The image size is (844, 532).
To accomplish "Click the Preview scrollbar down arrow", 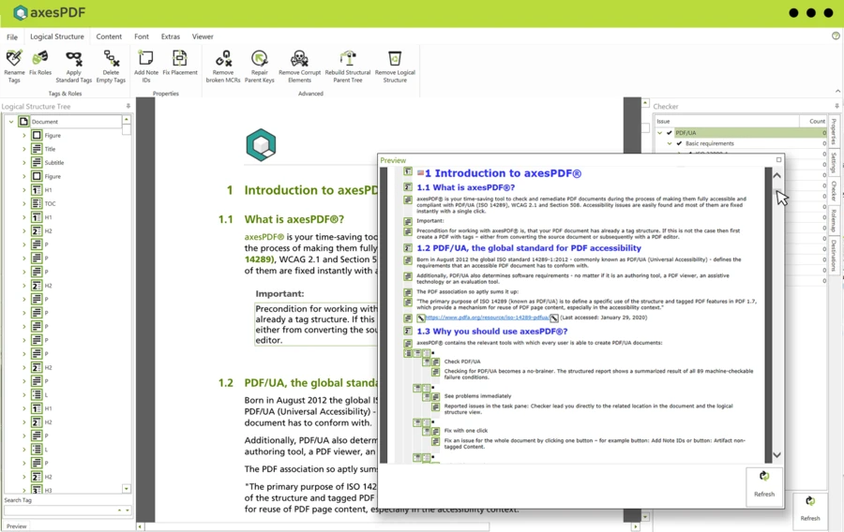I will coord(776,455).
